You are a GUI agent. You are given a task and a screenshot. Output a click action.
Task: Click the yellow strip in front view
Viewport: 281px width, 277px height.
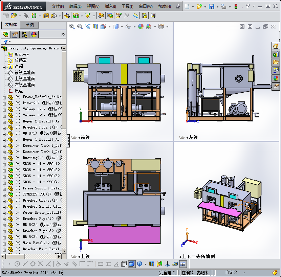click(124, 74)
